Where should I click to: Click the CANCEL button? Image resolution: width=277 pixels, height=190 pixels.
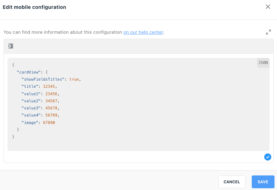tap(231, 182)
